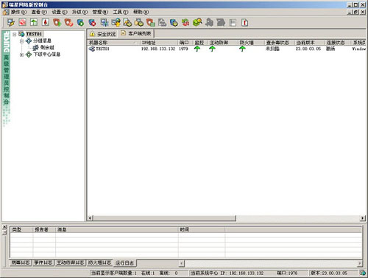The height and width of the screenshot is (278, 368).
Task: Click the 时间 header in the log panel
Action: point(202,230)
